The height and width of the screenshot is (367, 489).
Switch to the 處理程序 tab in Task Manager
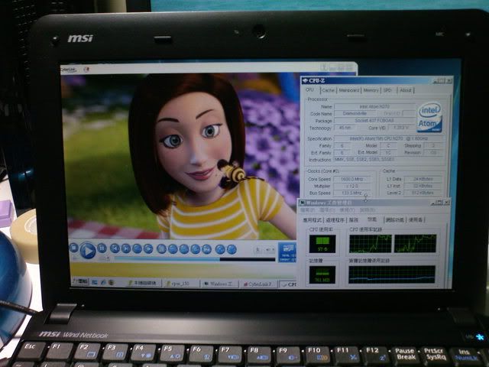coord(335,220)
